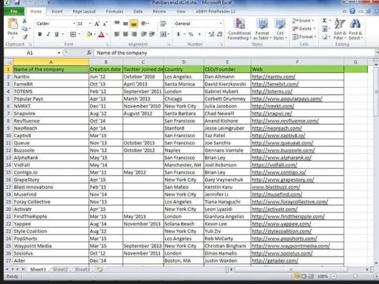Align text left
This screenshot has height=284, width=379.
coord(117,34)
